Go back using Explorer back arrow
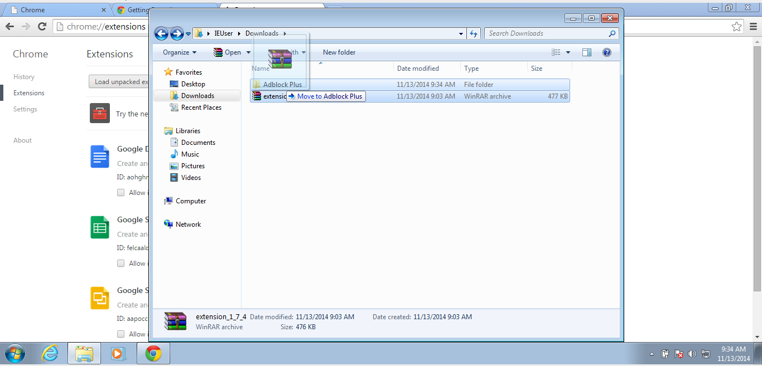Image resolution: width=762 pixels, height=366 pixels. coord(161,33)
